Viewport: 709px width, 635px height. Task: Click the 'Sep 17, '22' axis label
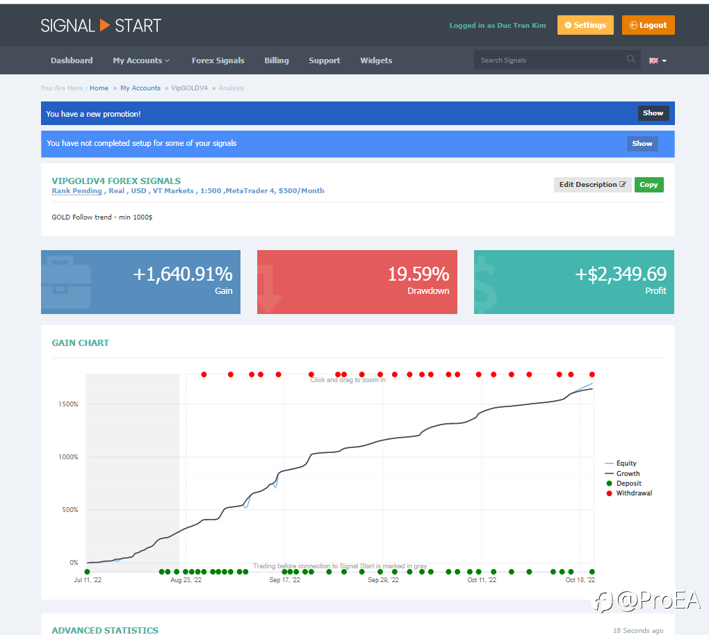click(284, 580)
